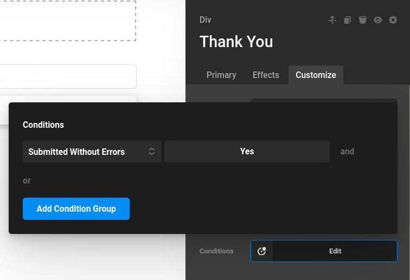The image size is (410, 280).
Task: Open the Submitted Without Errors dropdown
Action: pos(92,152)
